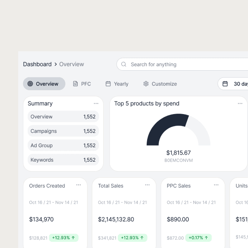Viewport: 248px width, 248px height.
Task: Click the Total Sales card title
Action: pyautogui.click(x=110, y=186)
